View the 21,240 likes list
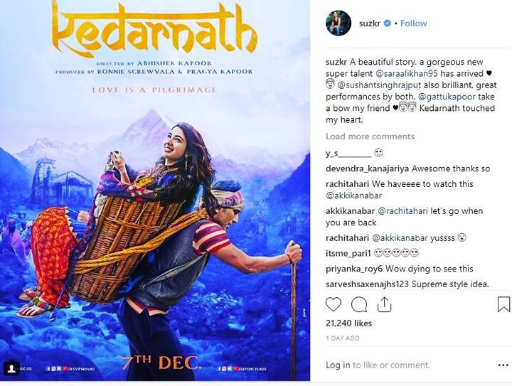 348,323
